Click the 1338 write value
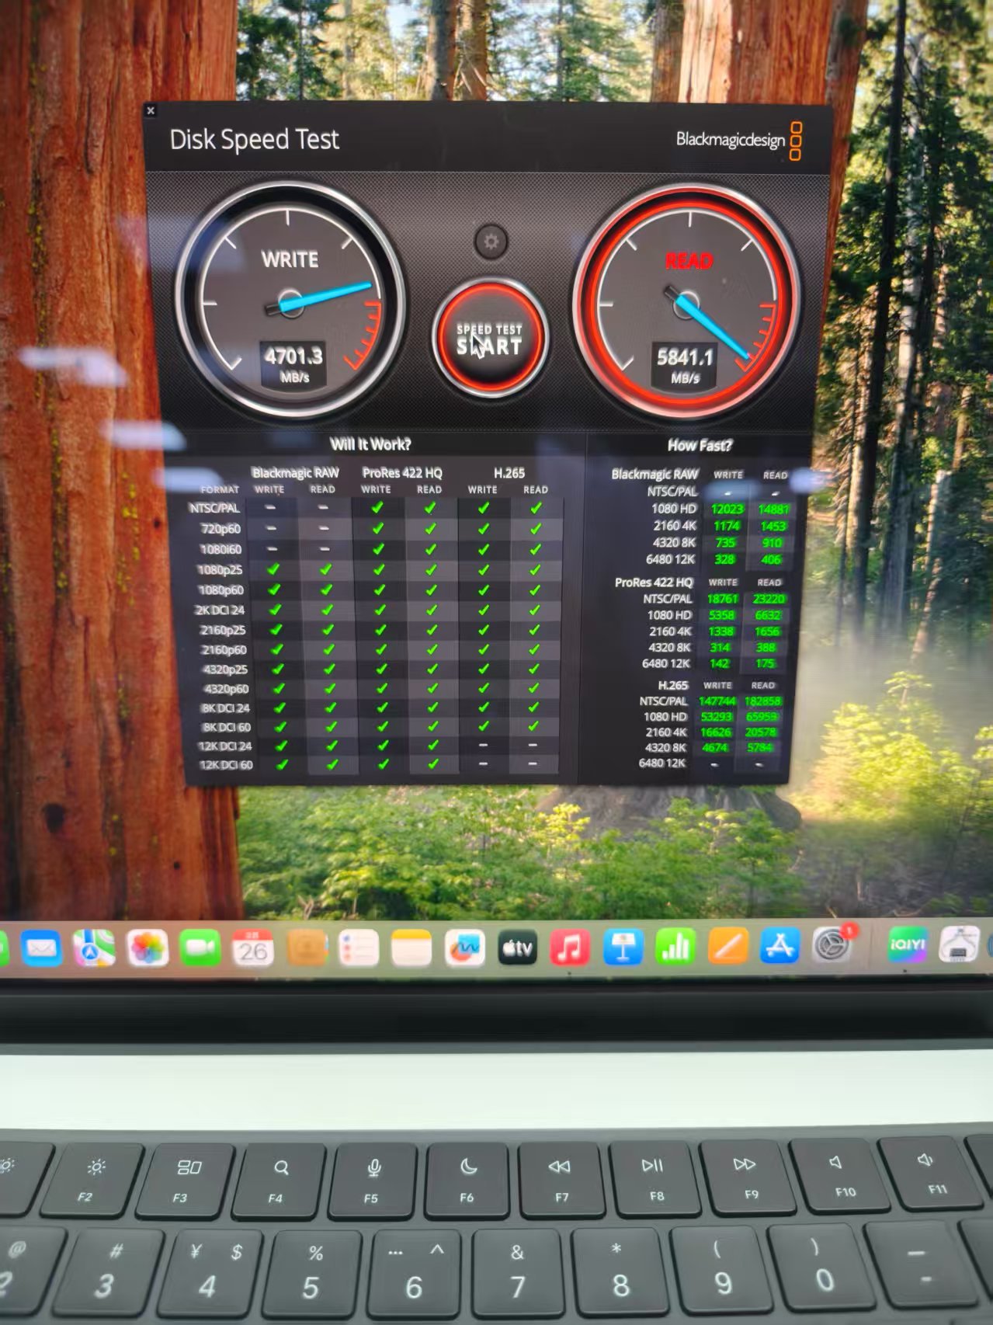Viewport: 993px width, 1325px height. tap(721, 631)
